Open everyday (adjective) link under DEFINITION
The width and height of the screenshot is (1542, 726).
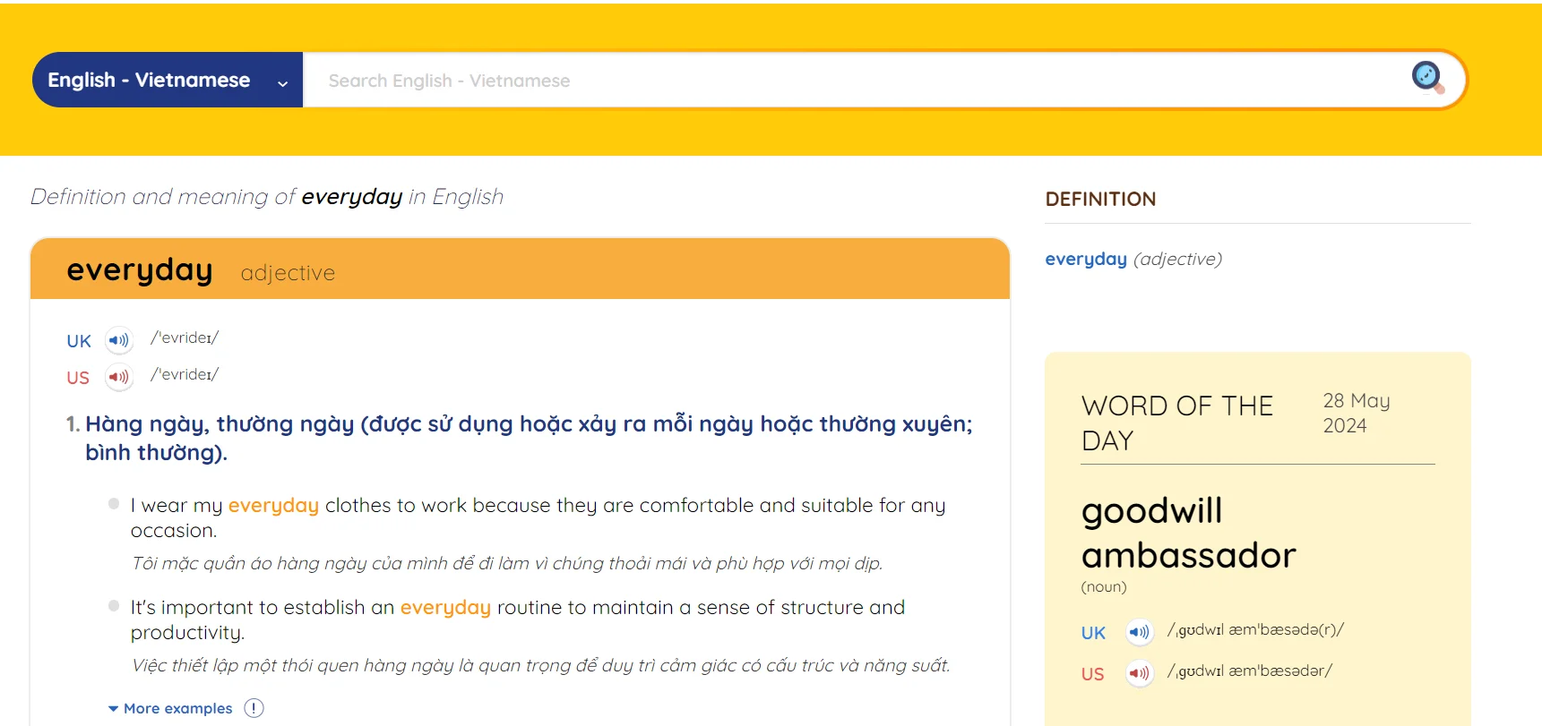click(x=1086, y=259)
